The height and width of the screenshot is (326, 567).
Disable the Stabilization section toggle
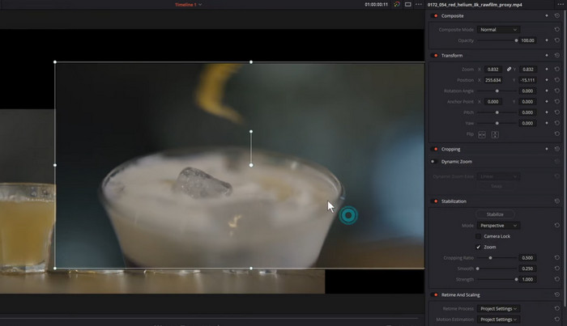point(434,201)
